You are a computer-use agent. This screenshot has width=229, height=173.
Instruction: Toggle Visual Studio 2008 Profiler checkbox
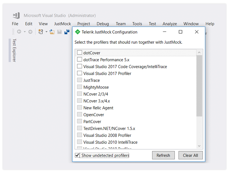79,135
